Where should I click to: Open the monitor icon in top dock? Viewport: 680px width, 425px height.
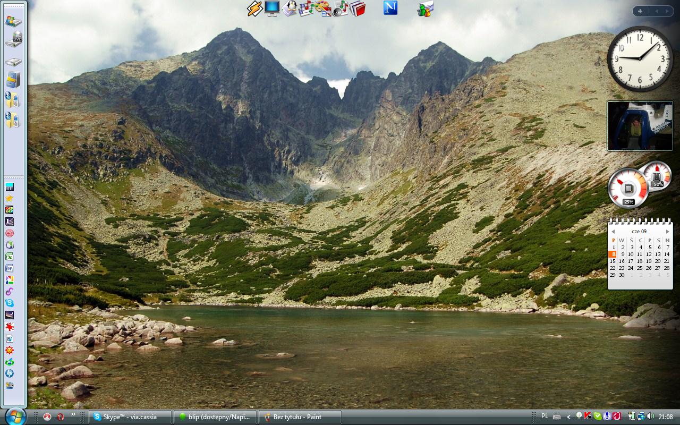(x=272, y=8)
